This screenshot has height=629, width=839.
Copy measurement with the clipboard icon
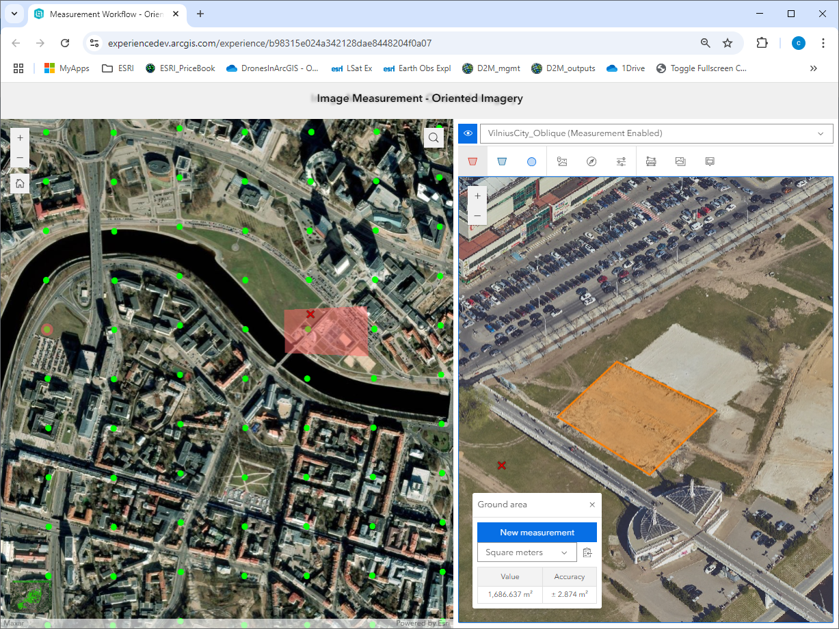(x=587, y=552)
